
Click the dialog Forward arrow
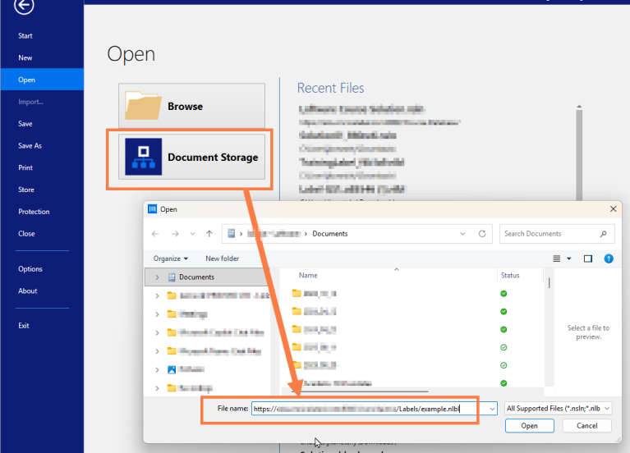point(175,234)
